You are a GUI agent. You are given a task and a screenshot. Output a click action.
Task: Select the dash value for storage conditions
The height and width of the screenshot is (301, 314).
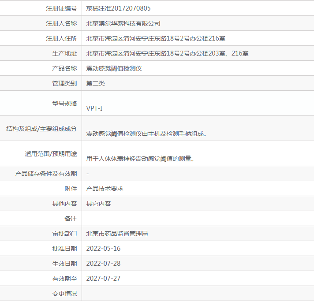pyautogui.click(x=87, y=174)
